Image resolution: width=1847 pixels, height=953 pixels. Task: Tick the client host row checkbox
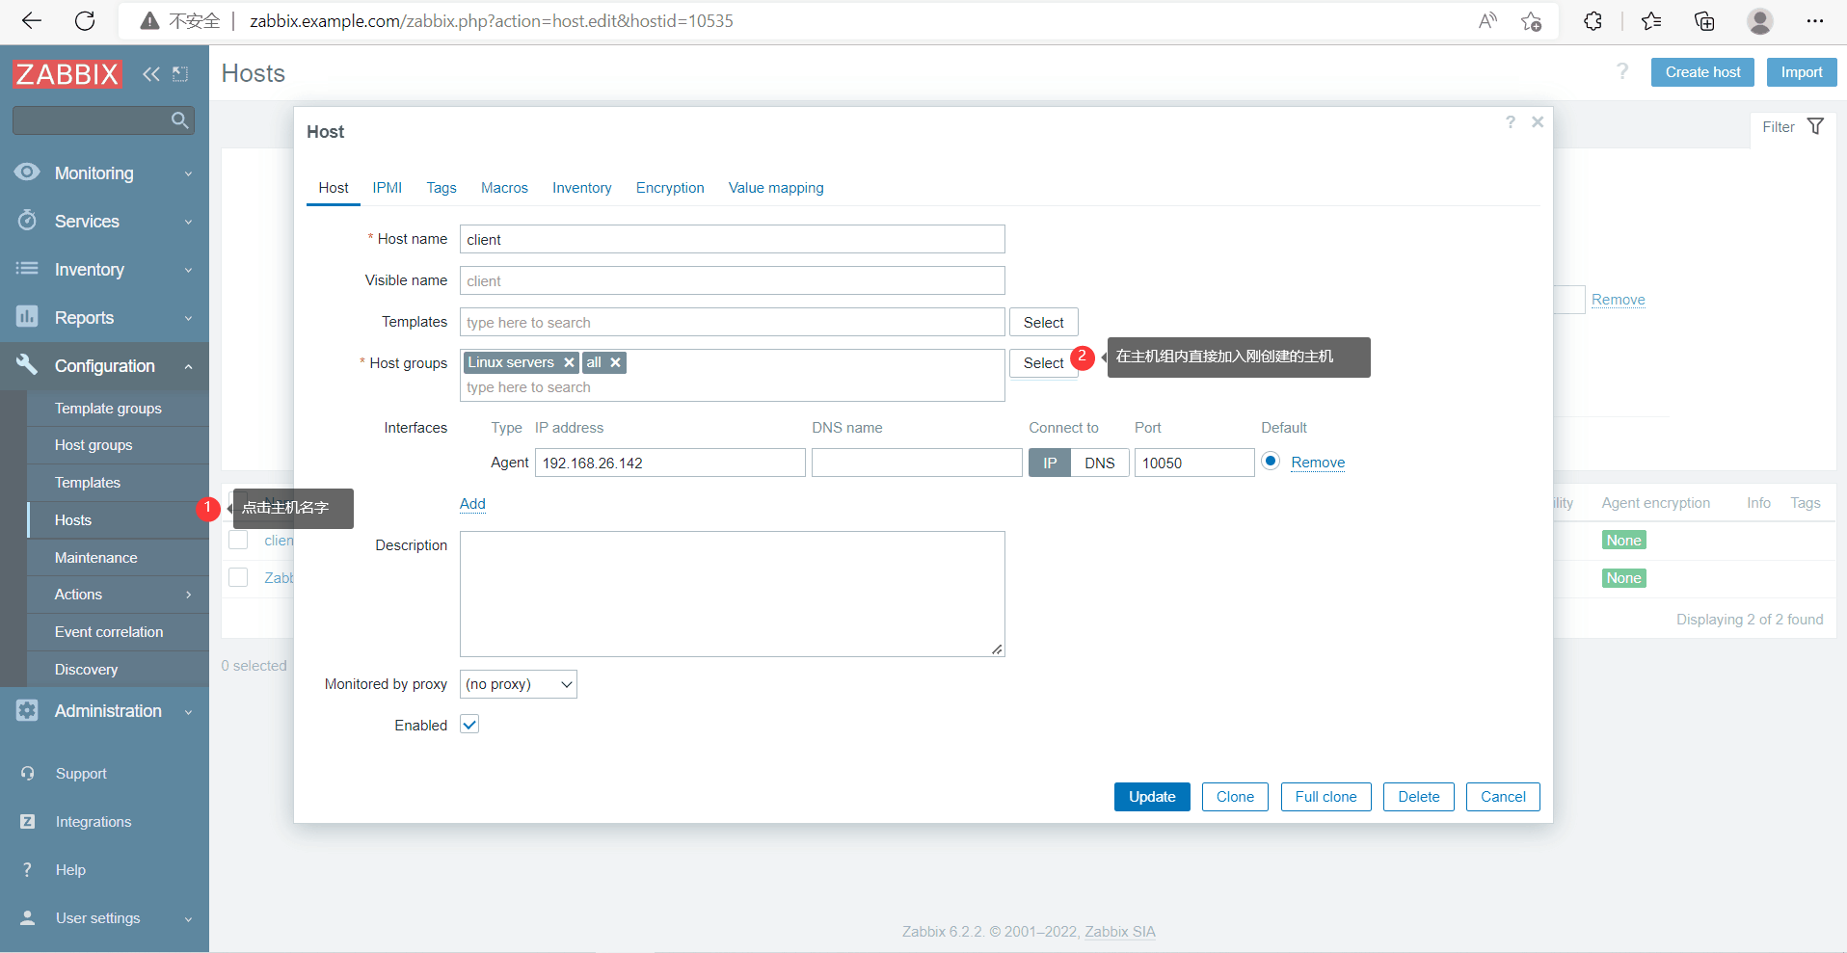click(x=238, y=540)
